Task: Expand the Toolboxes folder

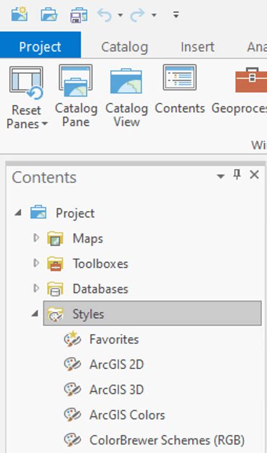Action: (36, 263)
